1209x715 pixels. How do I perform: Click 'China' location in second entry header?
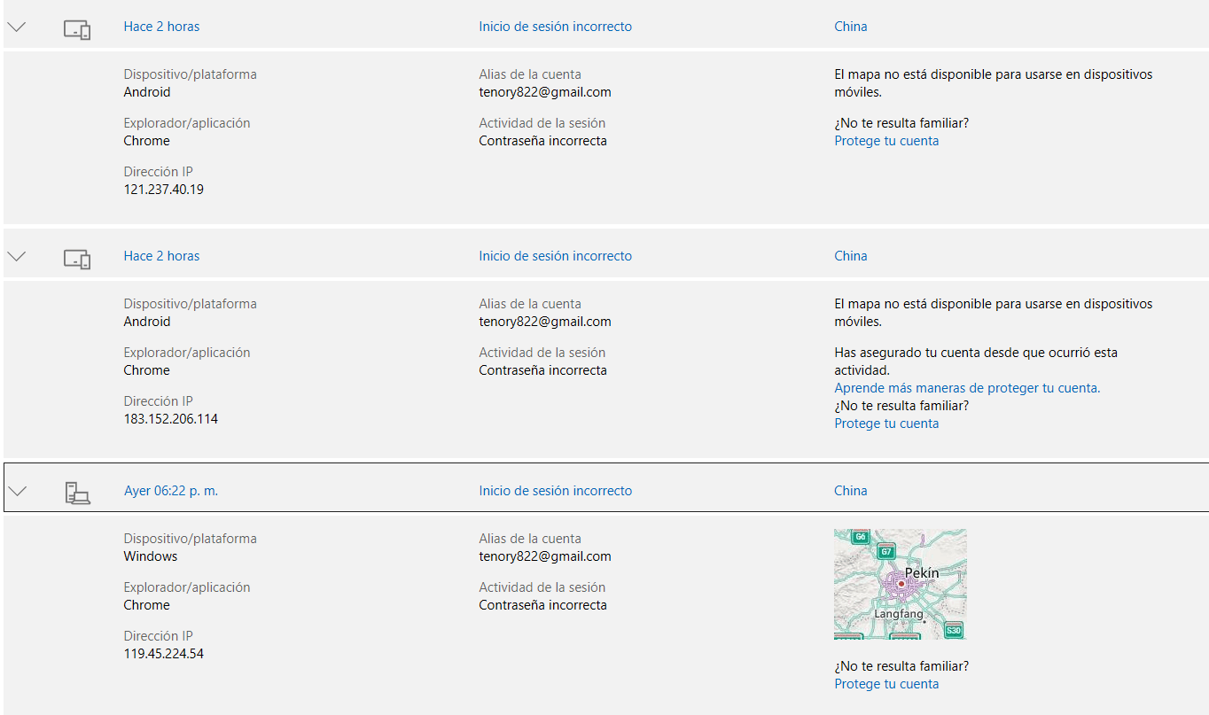pos(851,256)
